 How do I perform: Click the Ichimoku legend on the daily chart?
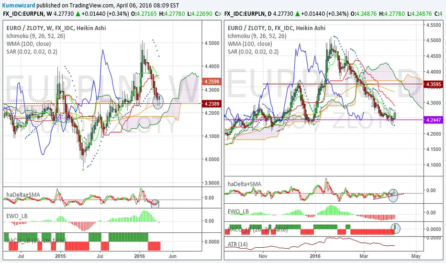click(x=257, y=36)
